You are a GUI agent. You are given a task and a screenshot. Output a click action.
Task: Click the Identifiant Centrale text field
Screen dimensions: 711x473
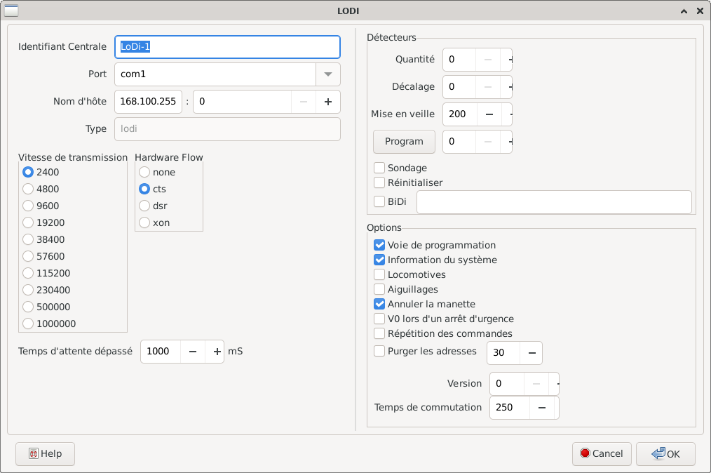pyautogui.click(x=227, y=47)
